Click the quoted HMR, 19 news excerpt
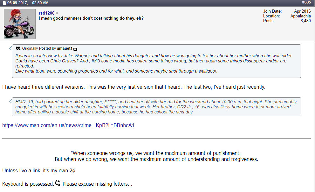Screen dimensions: 315x192 click(156, 107)
